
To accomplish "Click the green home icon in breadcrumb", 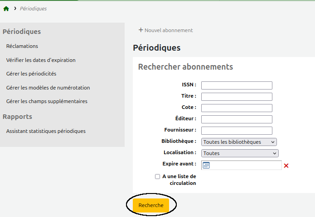I will click(x=6, y=9).
